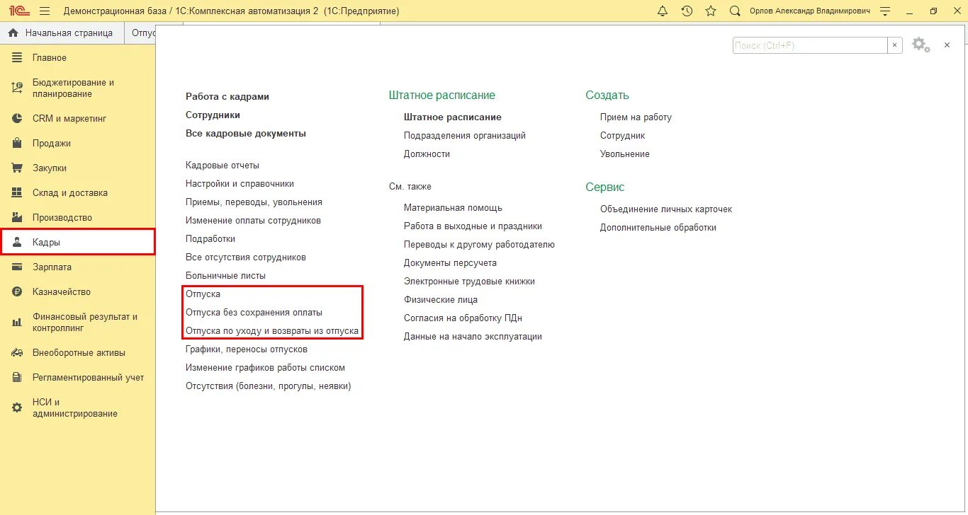
Task: Open Больничные листы
Action: coord(225,275)
